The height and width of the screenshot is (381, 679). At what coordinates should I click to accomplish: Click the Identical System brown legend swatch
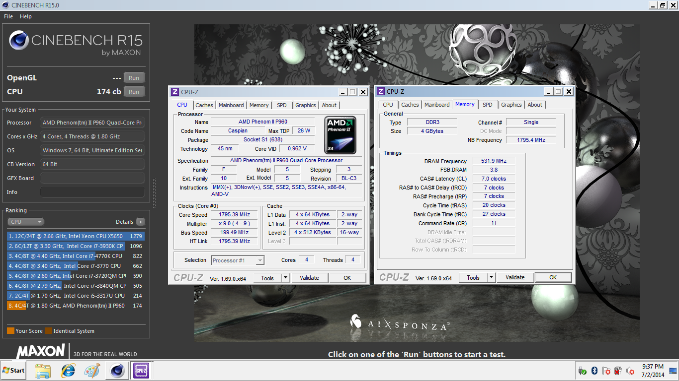click(48, 331)
